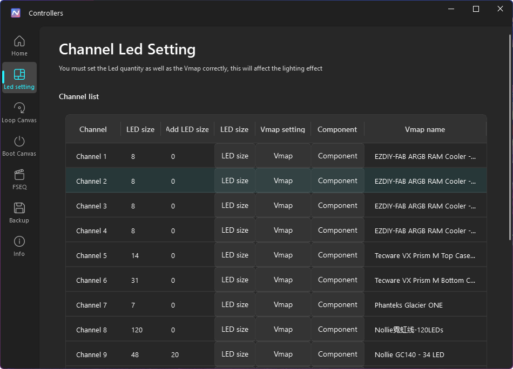Click LED size button for Channel 1

[x=235, y=156]
